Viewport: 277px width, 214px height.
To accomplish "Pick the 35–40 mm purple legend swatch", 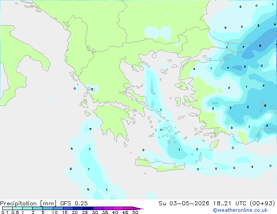I will (x=108, y=208).
